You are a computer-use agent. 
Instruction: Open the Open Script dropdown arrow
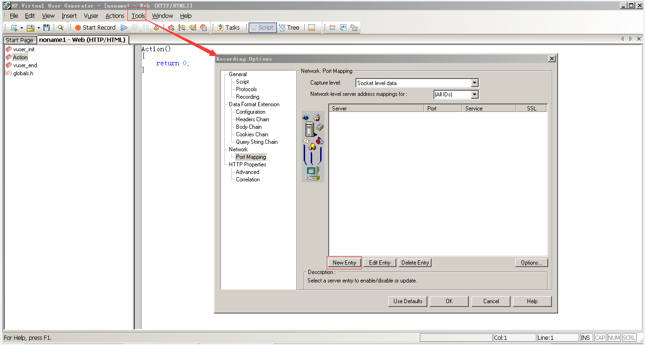tap(39, 28)
